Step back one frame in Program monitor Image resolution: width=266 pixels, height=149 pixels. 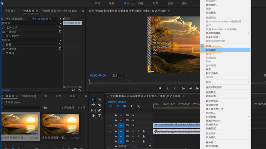tap(190, 88)
